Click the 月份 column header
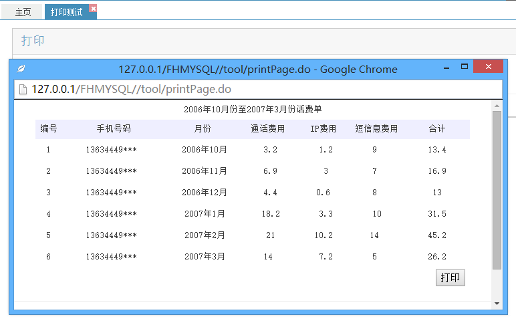 (x=202, y=128)
